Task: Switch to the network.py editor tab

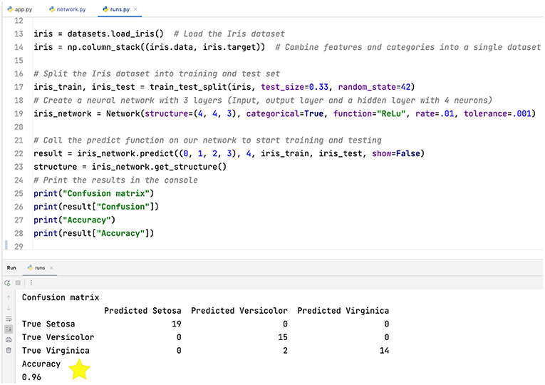Action: (x=68, y=9)
